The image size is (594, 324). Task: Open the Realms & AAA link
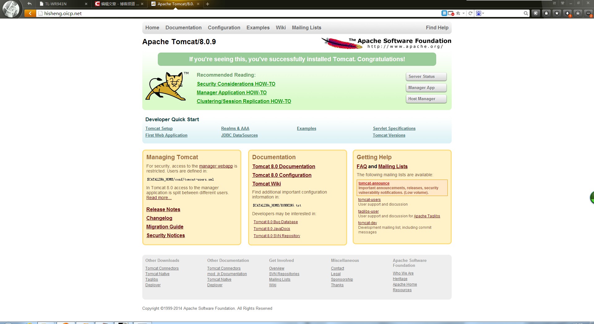coord(235,128)
